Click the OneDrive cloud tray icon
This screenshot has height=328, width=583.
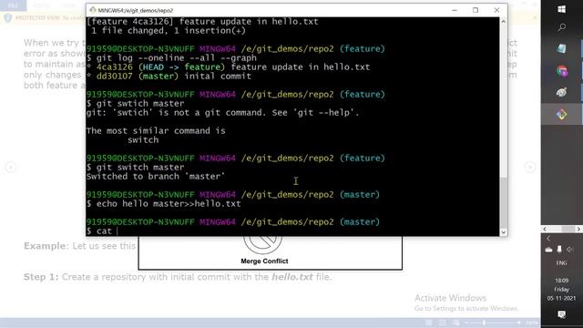(x=548, y=250)
